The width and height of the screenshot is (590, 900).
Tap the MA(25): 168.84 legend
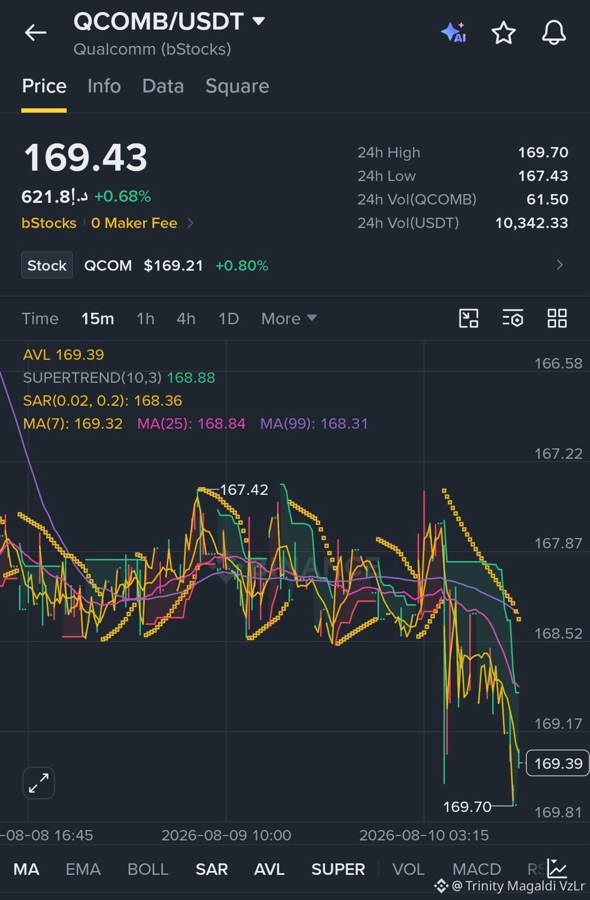tap(191, 424)
